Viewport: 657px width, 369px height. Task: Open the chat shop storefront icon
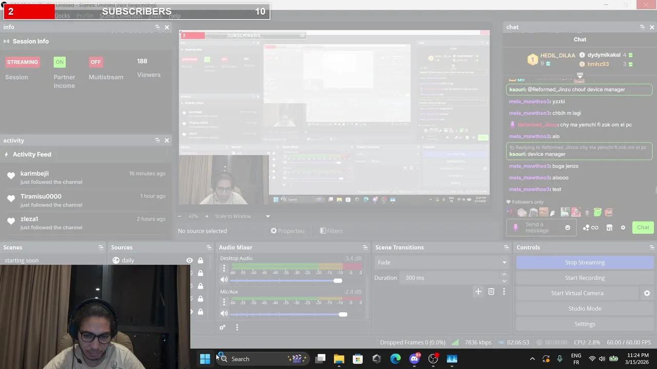pyautogui.click(x=609, y=228)
